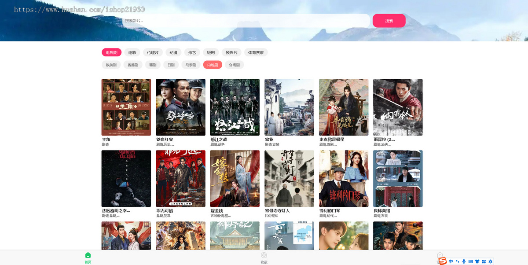Open the 首页 home icon in bottom bar
Viewport: 528px width, 265px height.
point(88,255)
